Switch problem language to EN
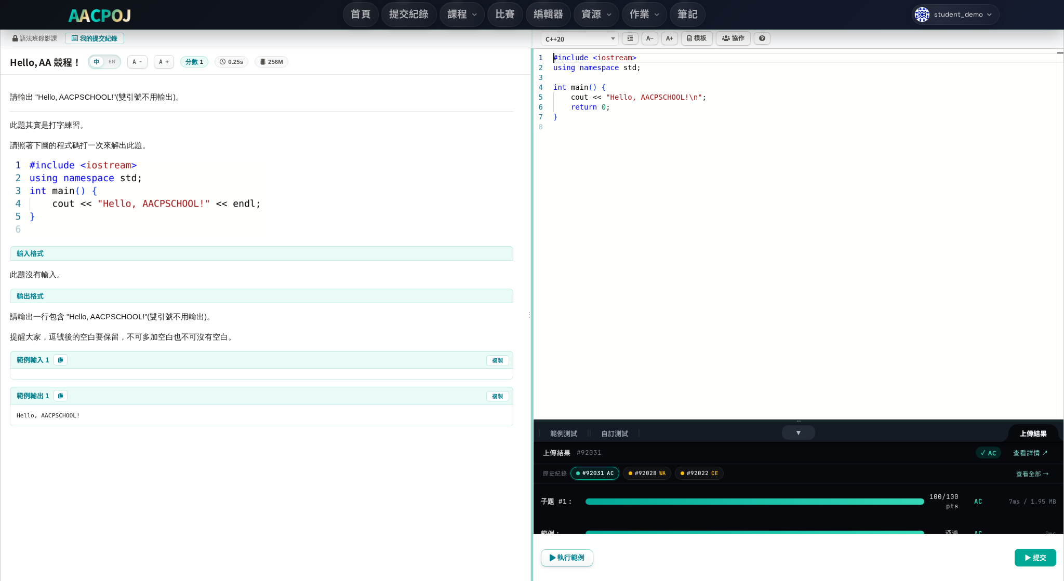Image resolution: width=1064 pixels, height=581 pixels. [x=112, y=62]
